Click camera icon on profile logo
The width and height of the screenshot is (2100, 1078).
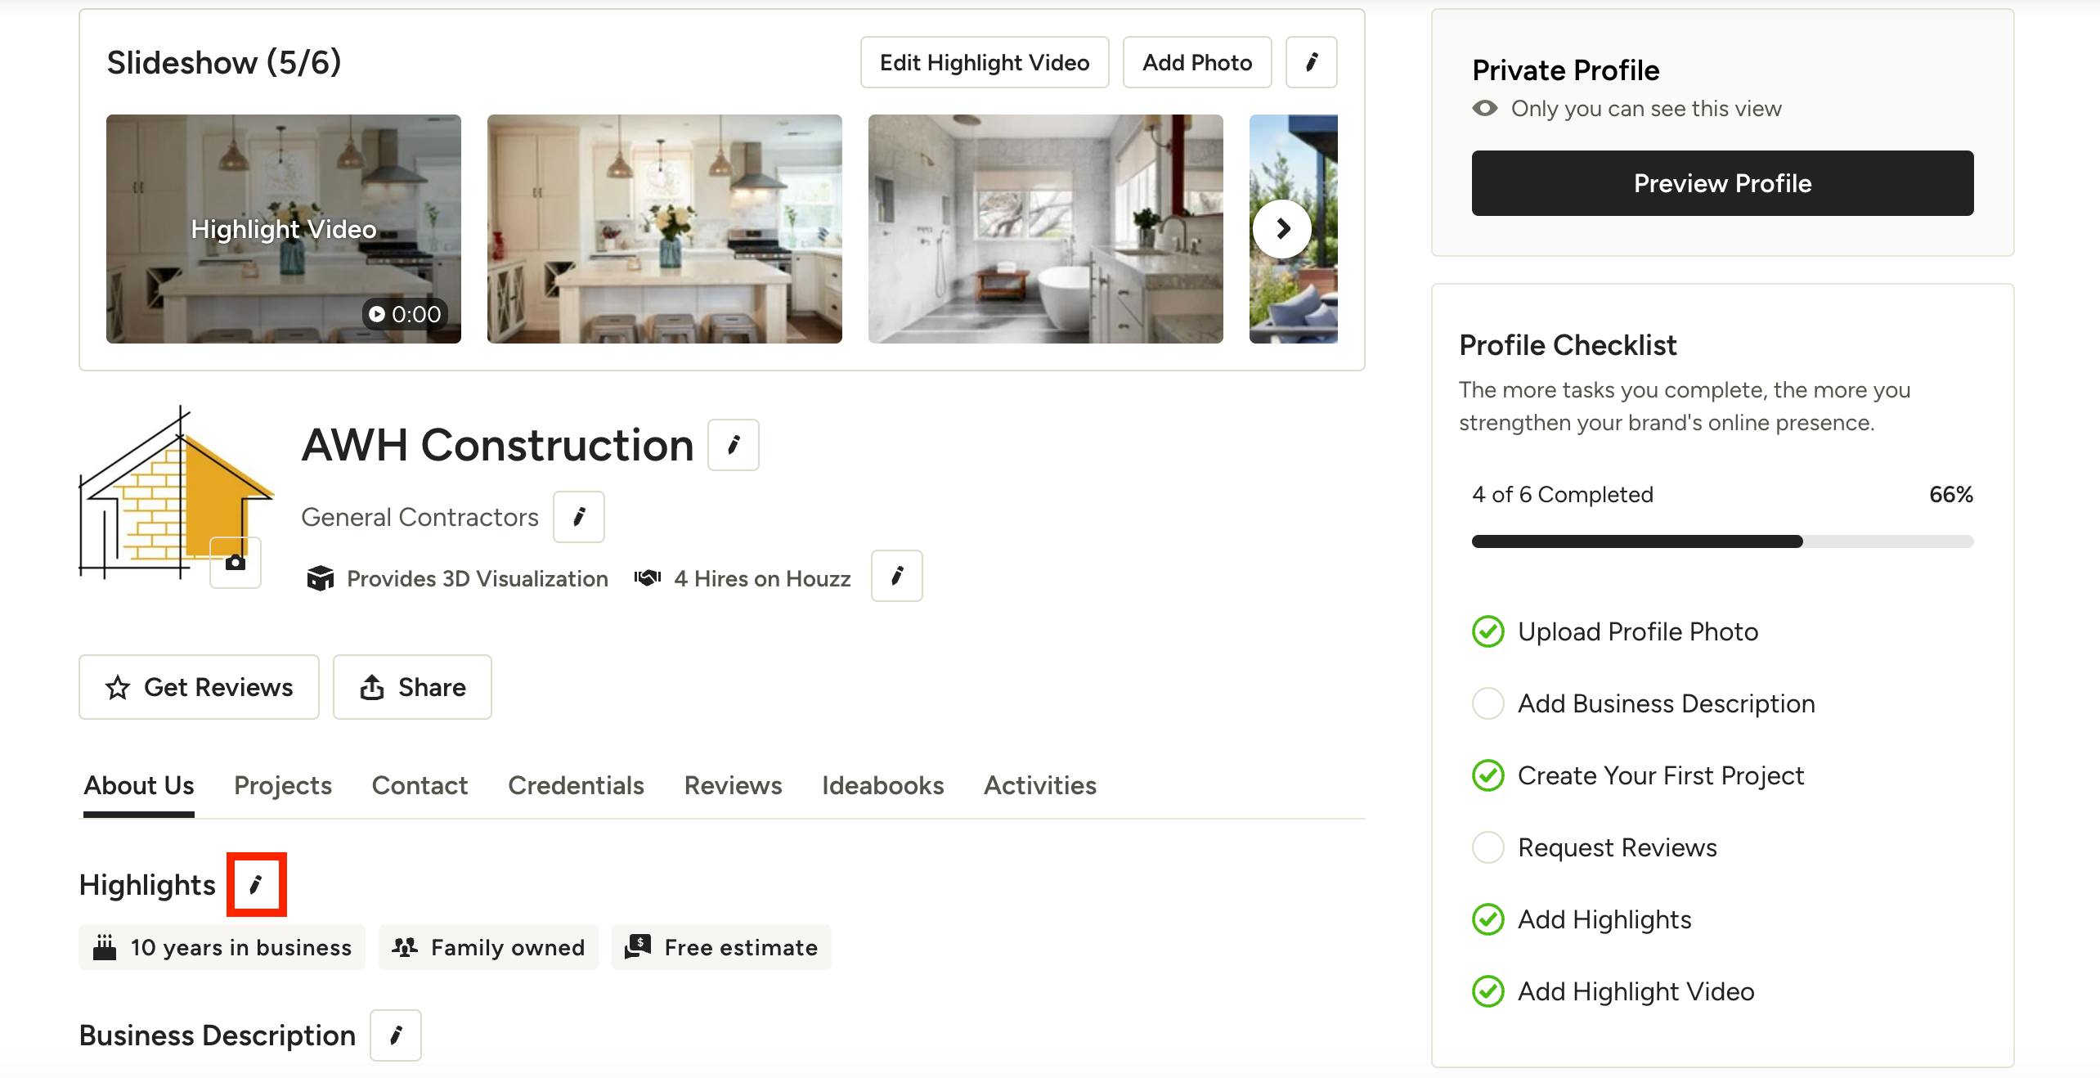(236, 563)
